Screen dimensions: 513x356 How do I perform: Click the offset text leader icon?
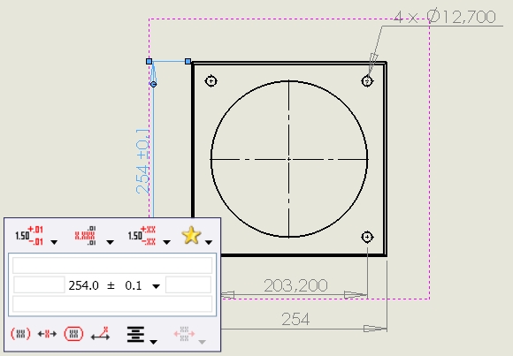point(100,333)
